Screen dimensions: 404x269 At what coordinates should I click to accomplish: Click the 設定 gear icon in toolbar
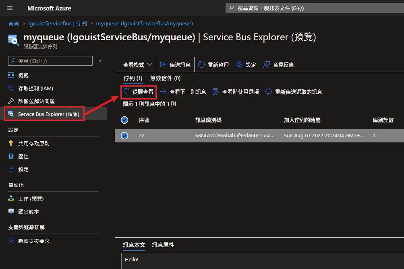click(x=239, y=64)
